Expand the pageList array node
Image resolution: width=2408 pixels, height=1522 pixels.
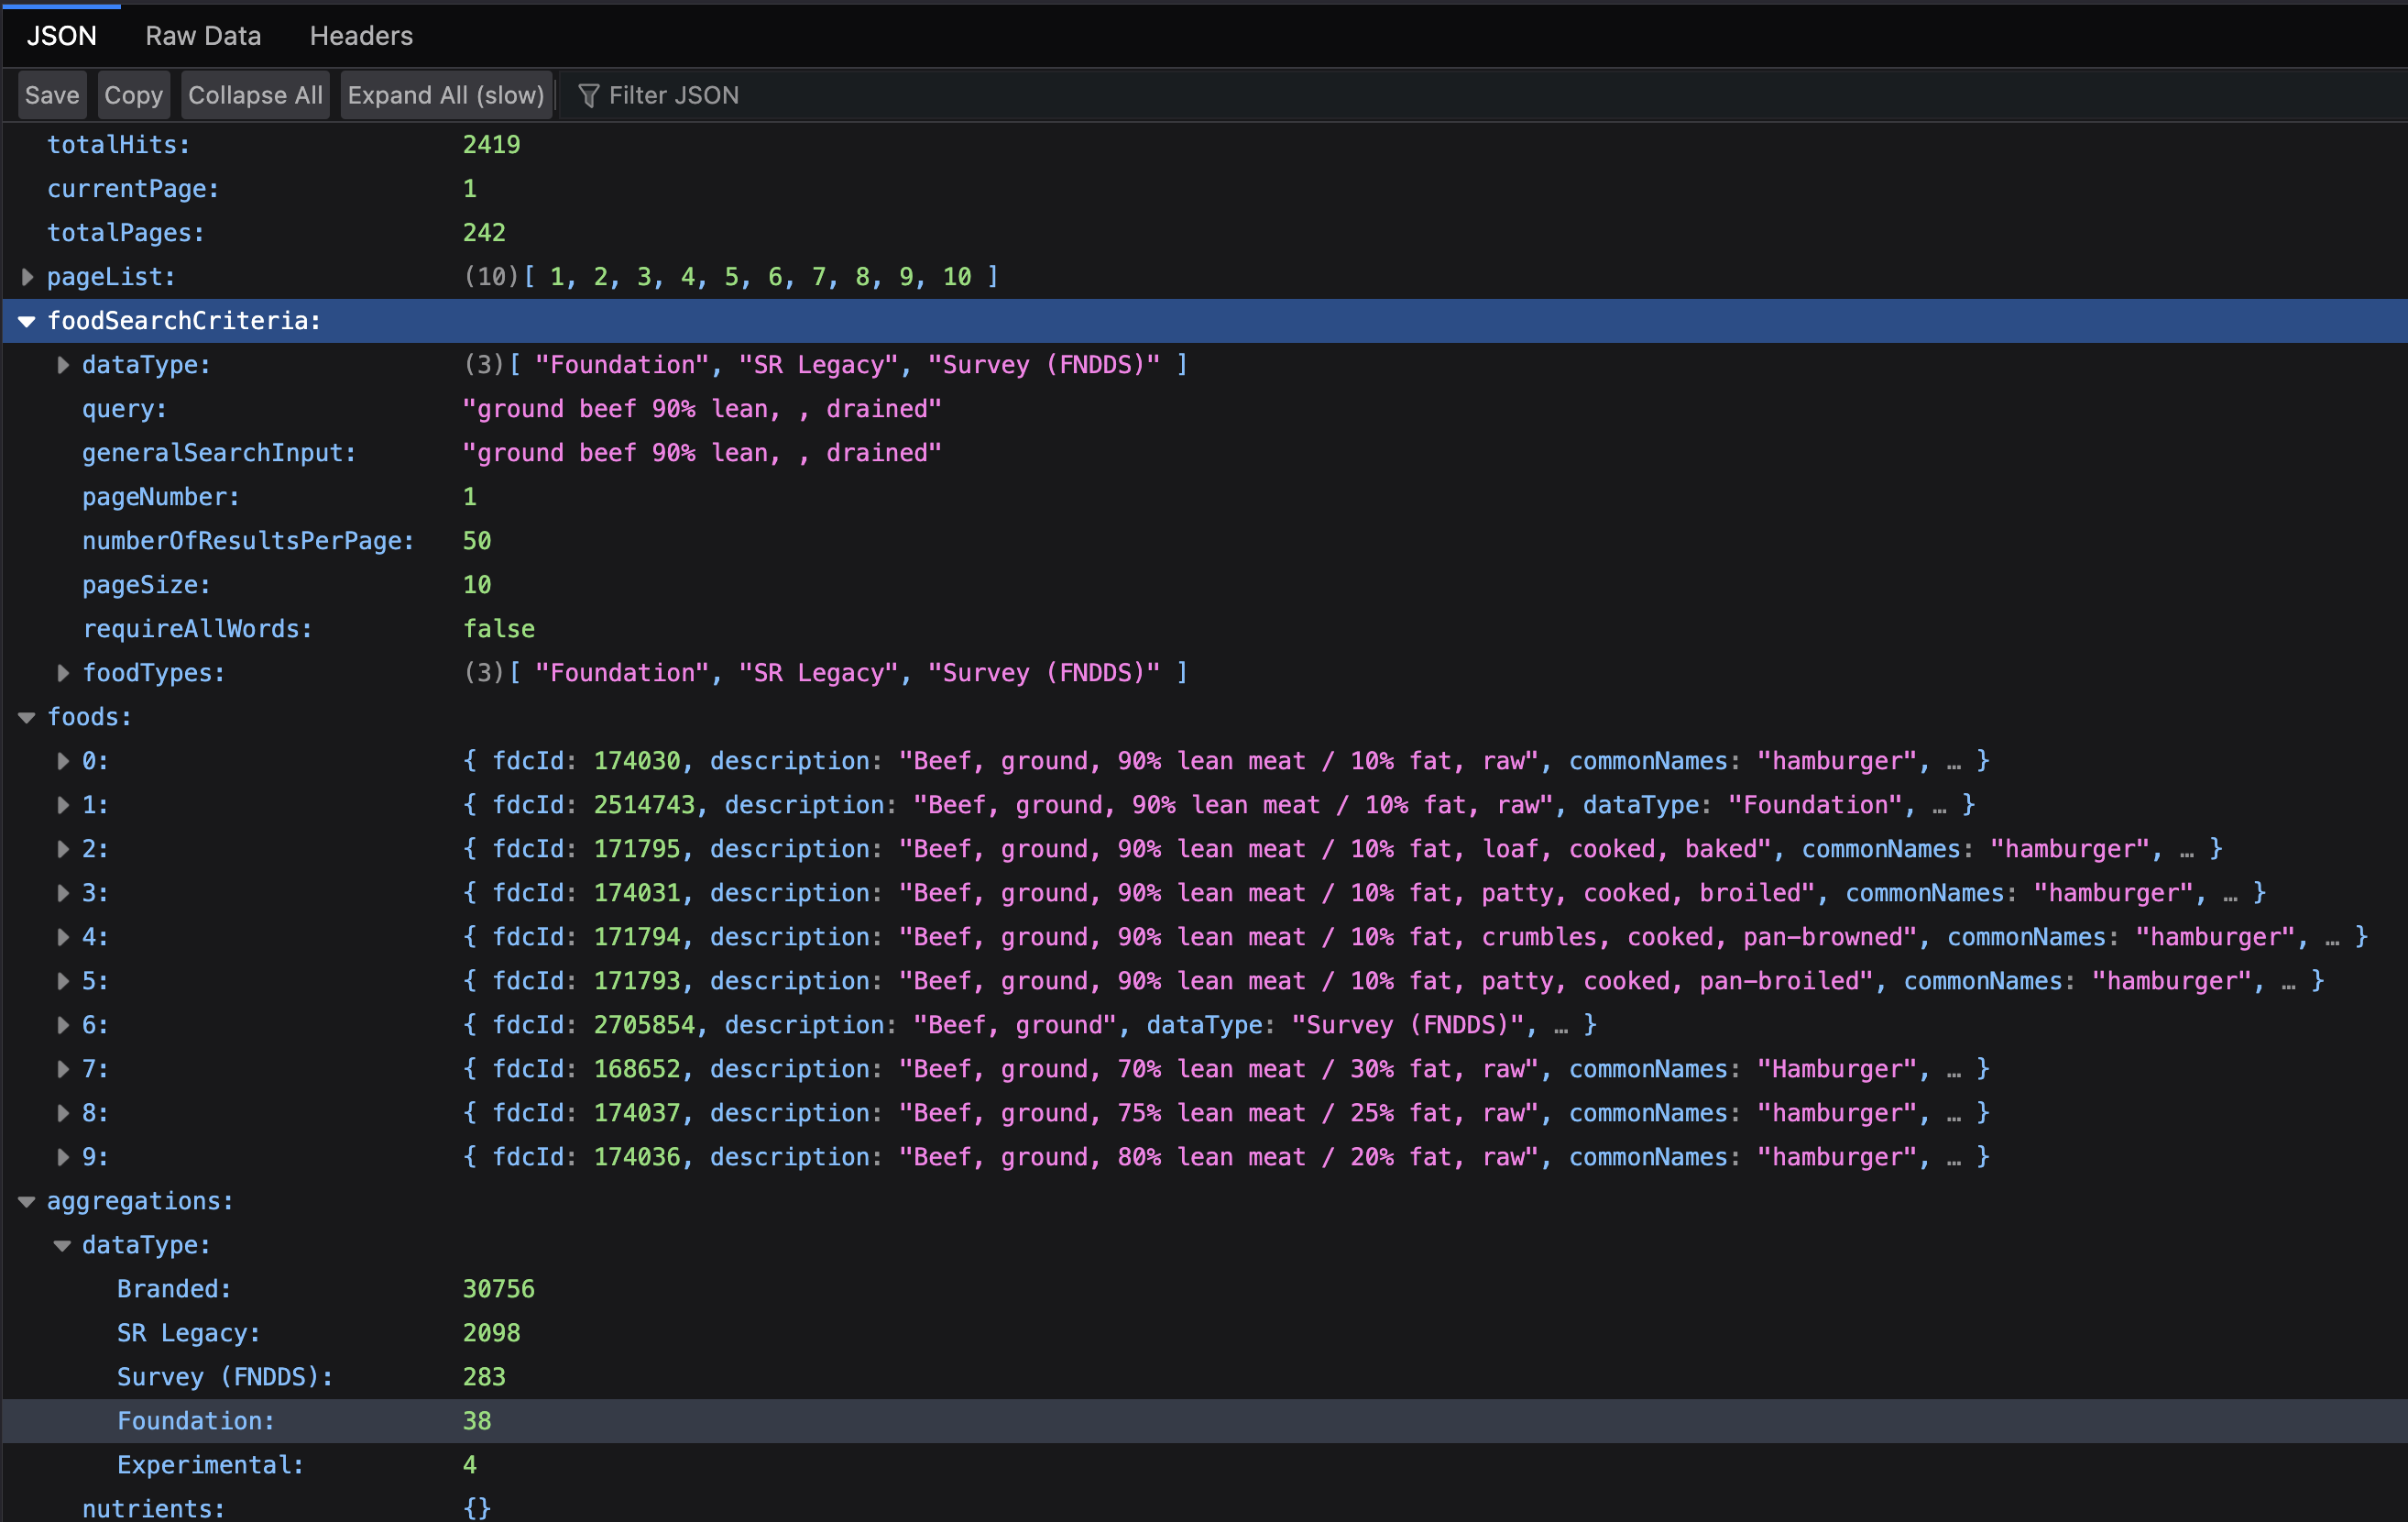click(x=27, y=277)
